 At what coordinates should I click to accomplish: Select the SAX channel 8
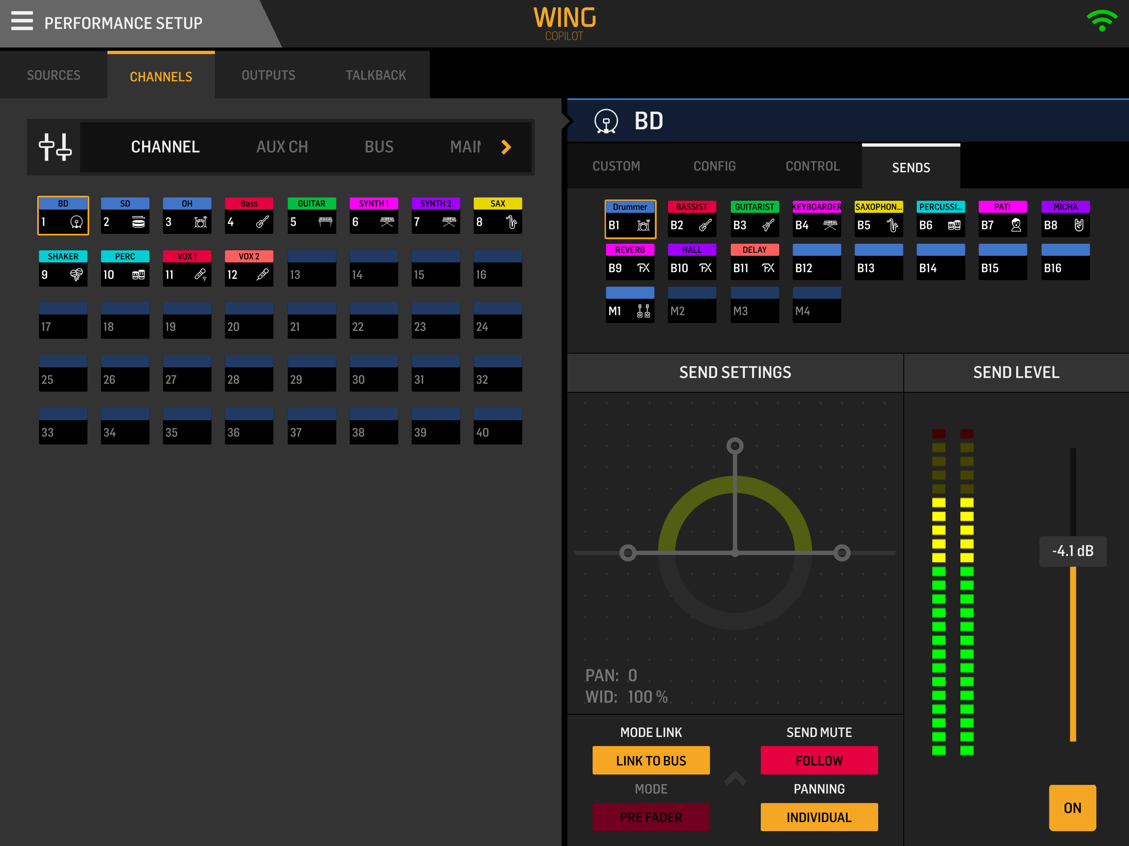(497, 215)
